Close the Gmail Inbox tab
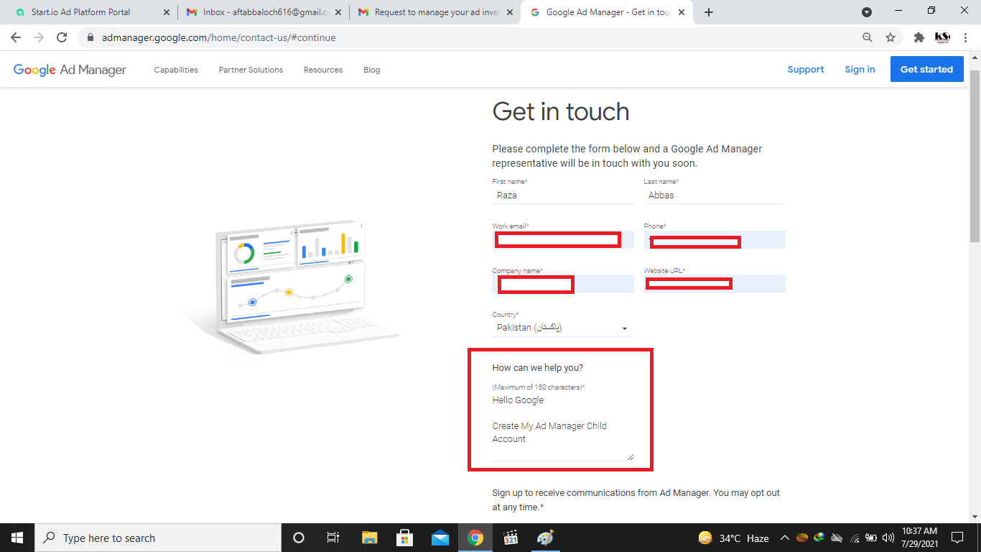The image size is (981, 552). tap(338, 12)
